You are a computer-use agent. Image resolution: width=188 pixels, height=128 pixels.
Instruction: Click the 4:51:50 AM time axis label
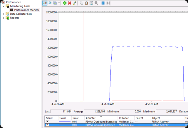(108, 104)
